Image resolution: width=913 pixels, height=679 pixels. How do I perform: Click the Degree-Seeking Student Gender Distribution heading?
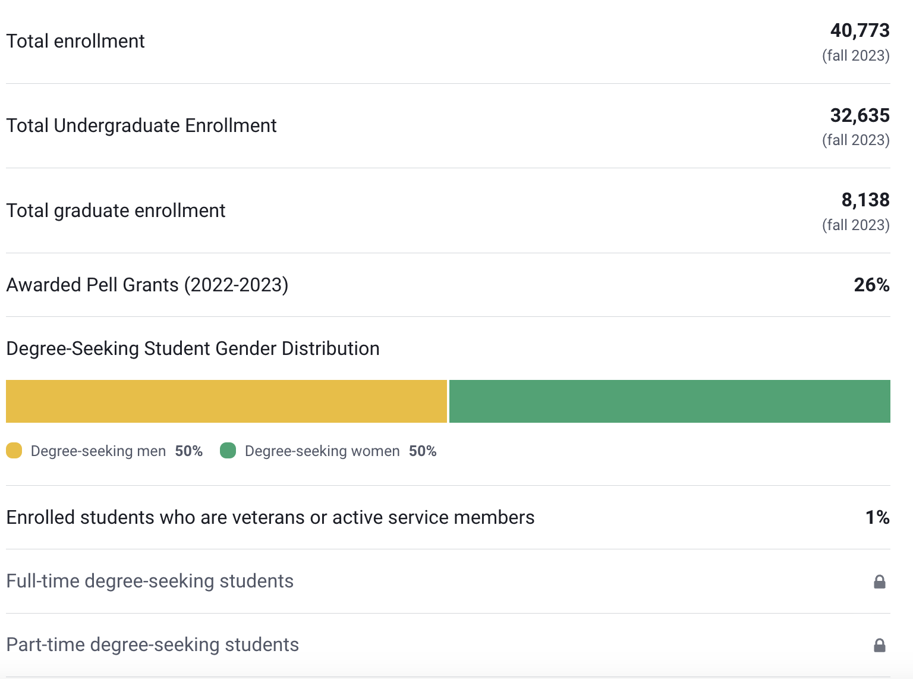coord(193,348)
